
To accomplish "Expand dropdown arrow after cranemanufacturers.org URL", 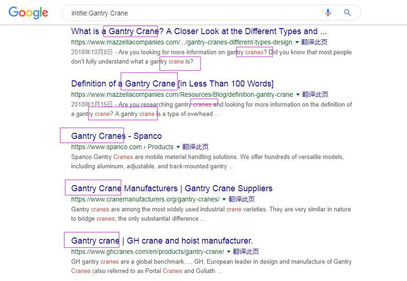I will click(224, 200).
